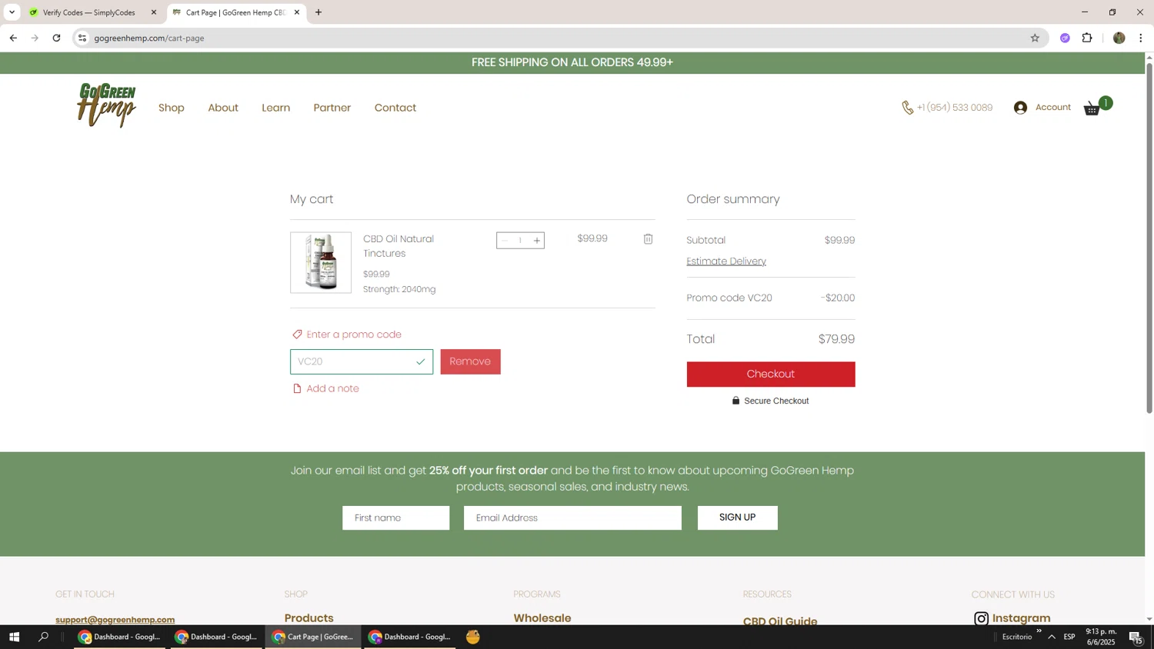Open CBD Oil Natural Tinctures product link

[399, 246]
